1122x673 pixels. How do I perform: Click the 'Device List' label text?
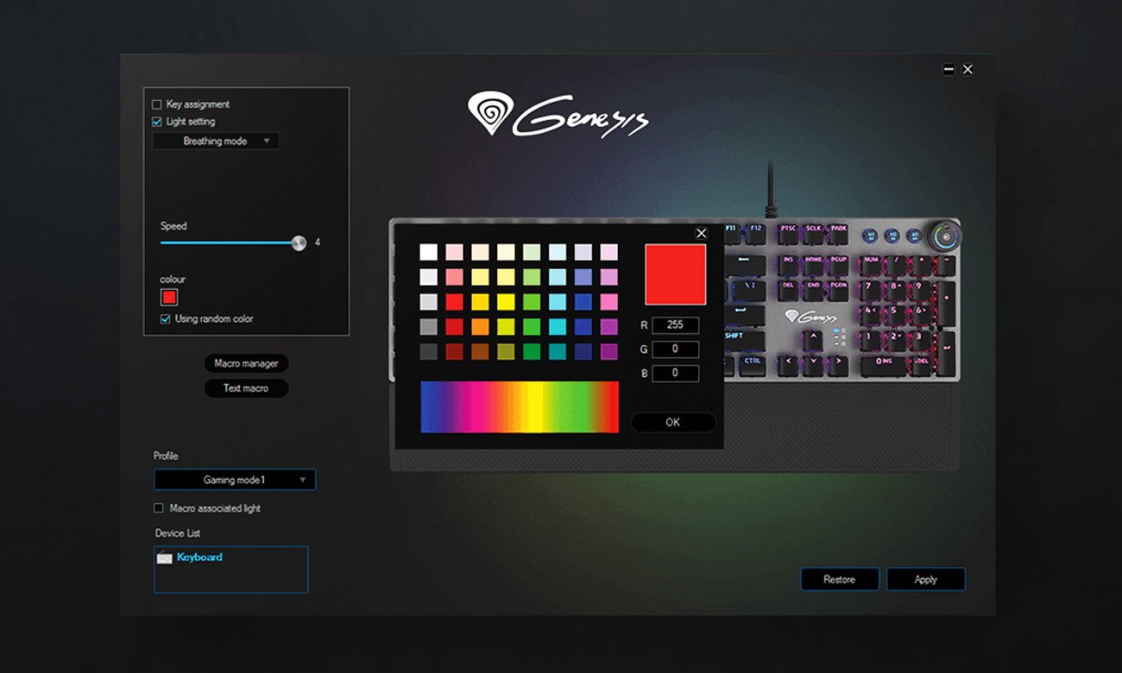click(178, 533)
